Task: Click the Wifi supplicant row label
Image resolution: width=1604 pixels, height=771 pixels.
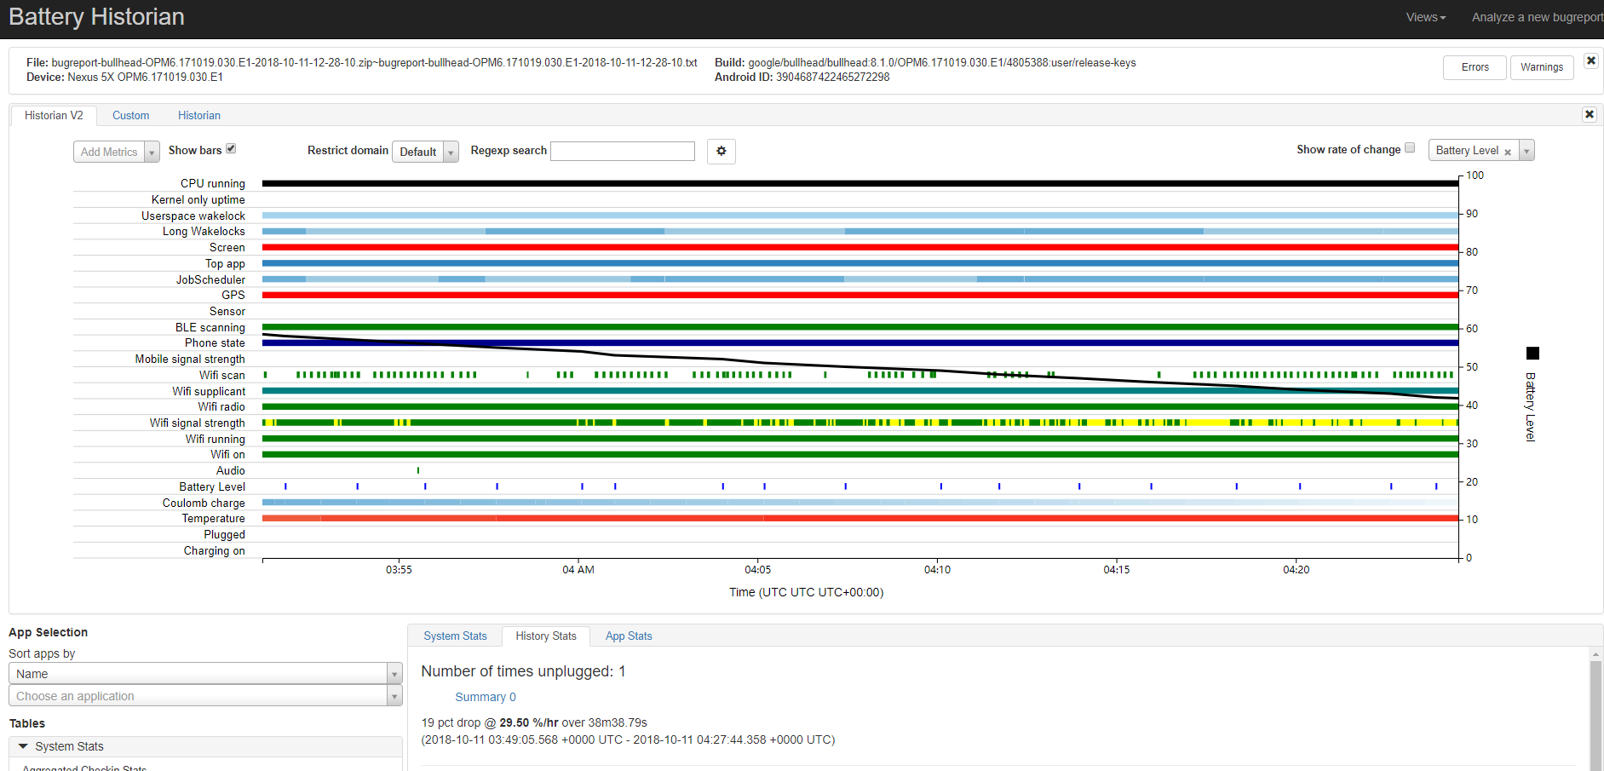Action: coord(209,391)
